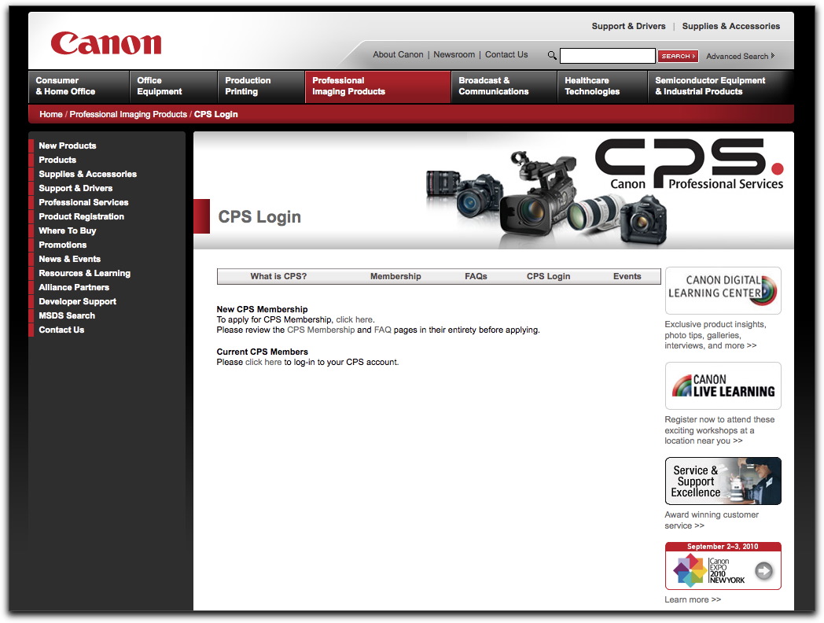Click the 'CPS Login' page title
The width and height of the screenshot is (824, 623).
(259, 216)
